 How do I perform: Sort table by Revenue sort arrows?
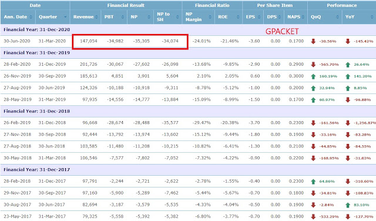(x=96, y=17)
